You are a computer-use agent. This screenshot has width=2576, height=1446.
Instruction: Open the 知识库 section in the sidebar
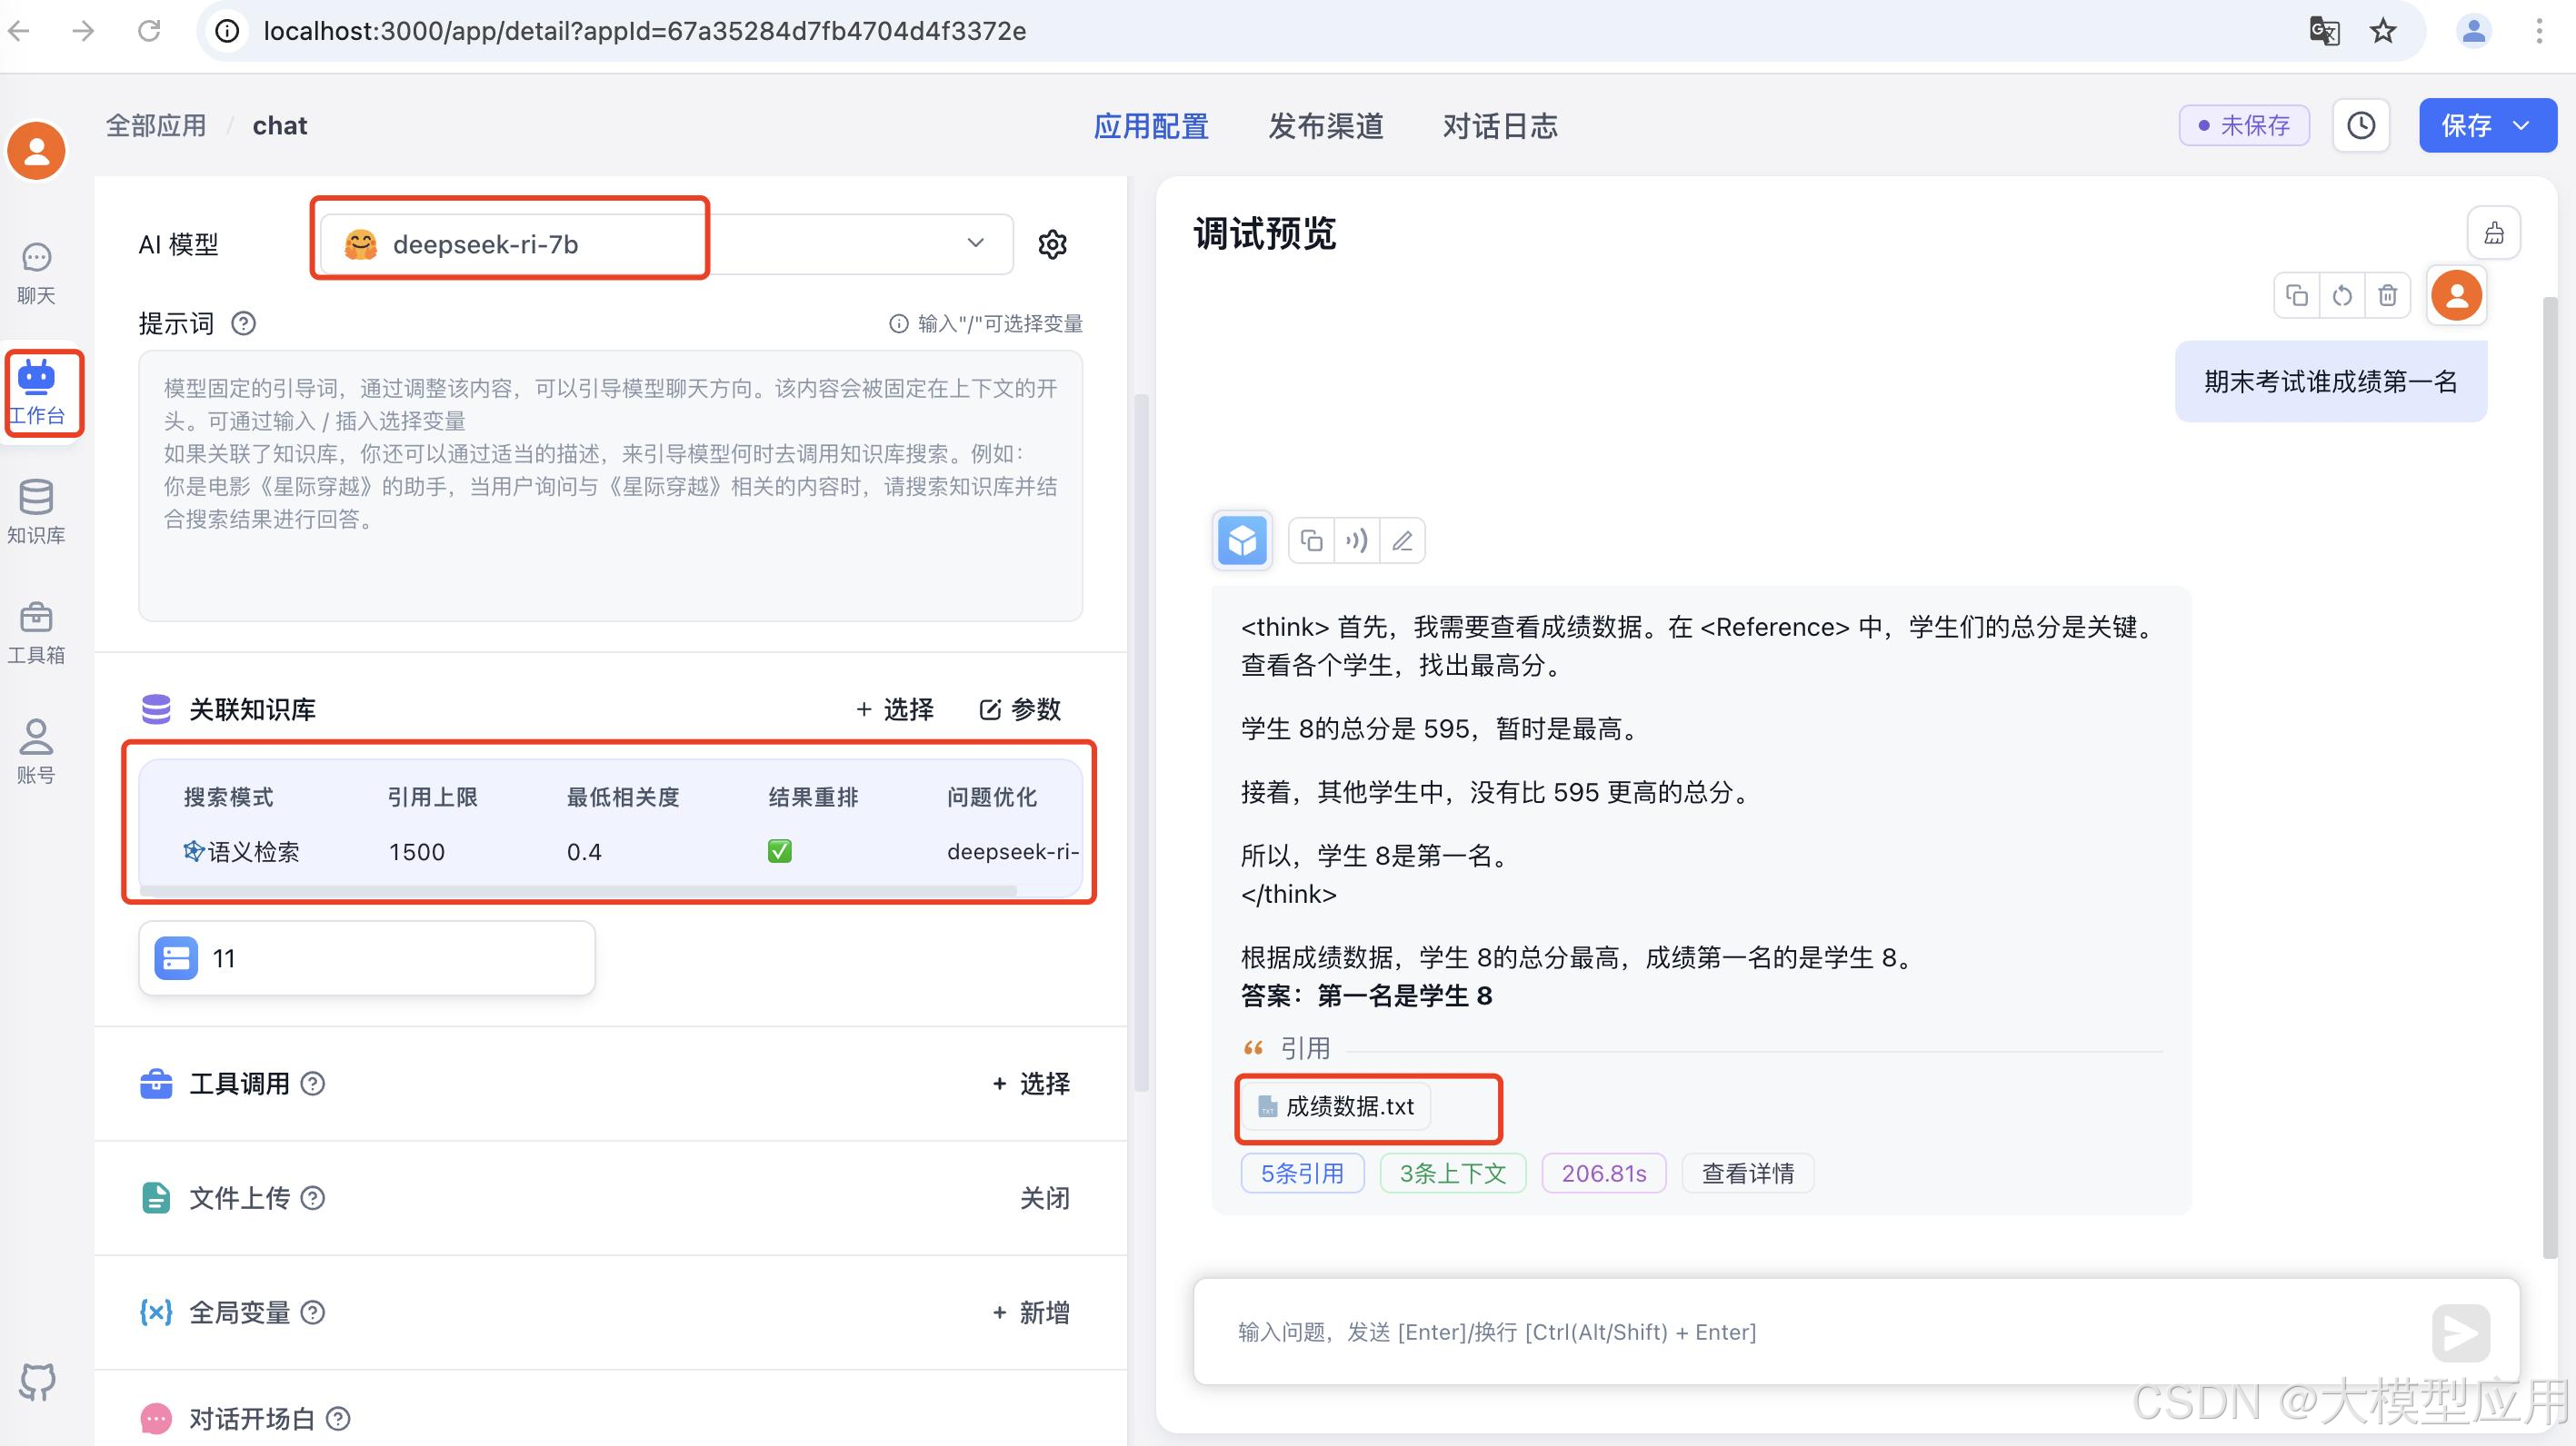[36, 511]
